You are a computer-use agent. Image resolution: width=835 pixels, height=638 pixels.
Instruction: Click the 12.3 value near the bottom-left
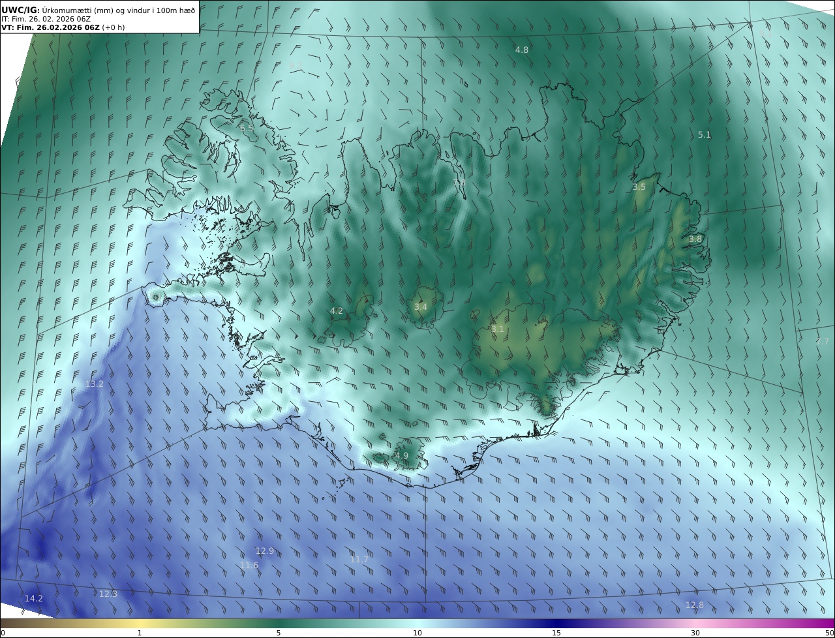click(108, 594)
